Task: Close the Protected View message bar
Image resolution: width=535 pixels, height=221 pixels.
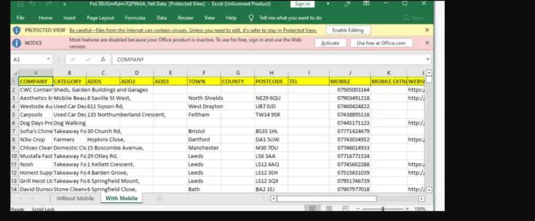Action: (x=427, y=30)
